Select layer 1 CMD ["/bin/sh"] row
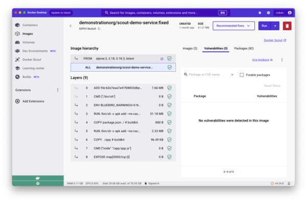Viewport: 307px width, 202px height. point(123,96)
